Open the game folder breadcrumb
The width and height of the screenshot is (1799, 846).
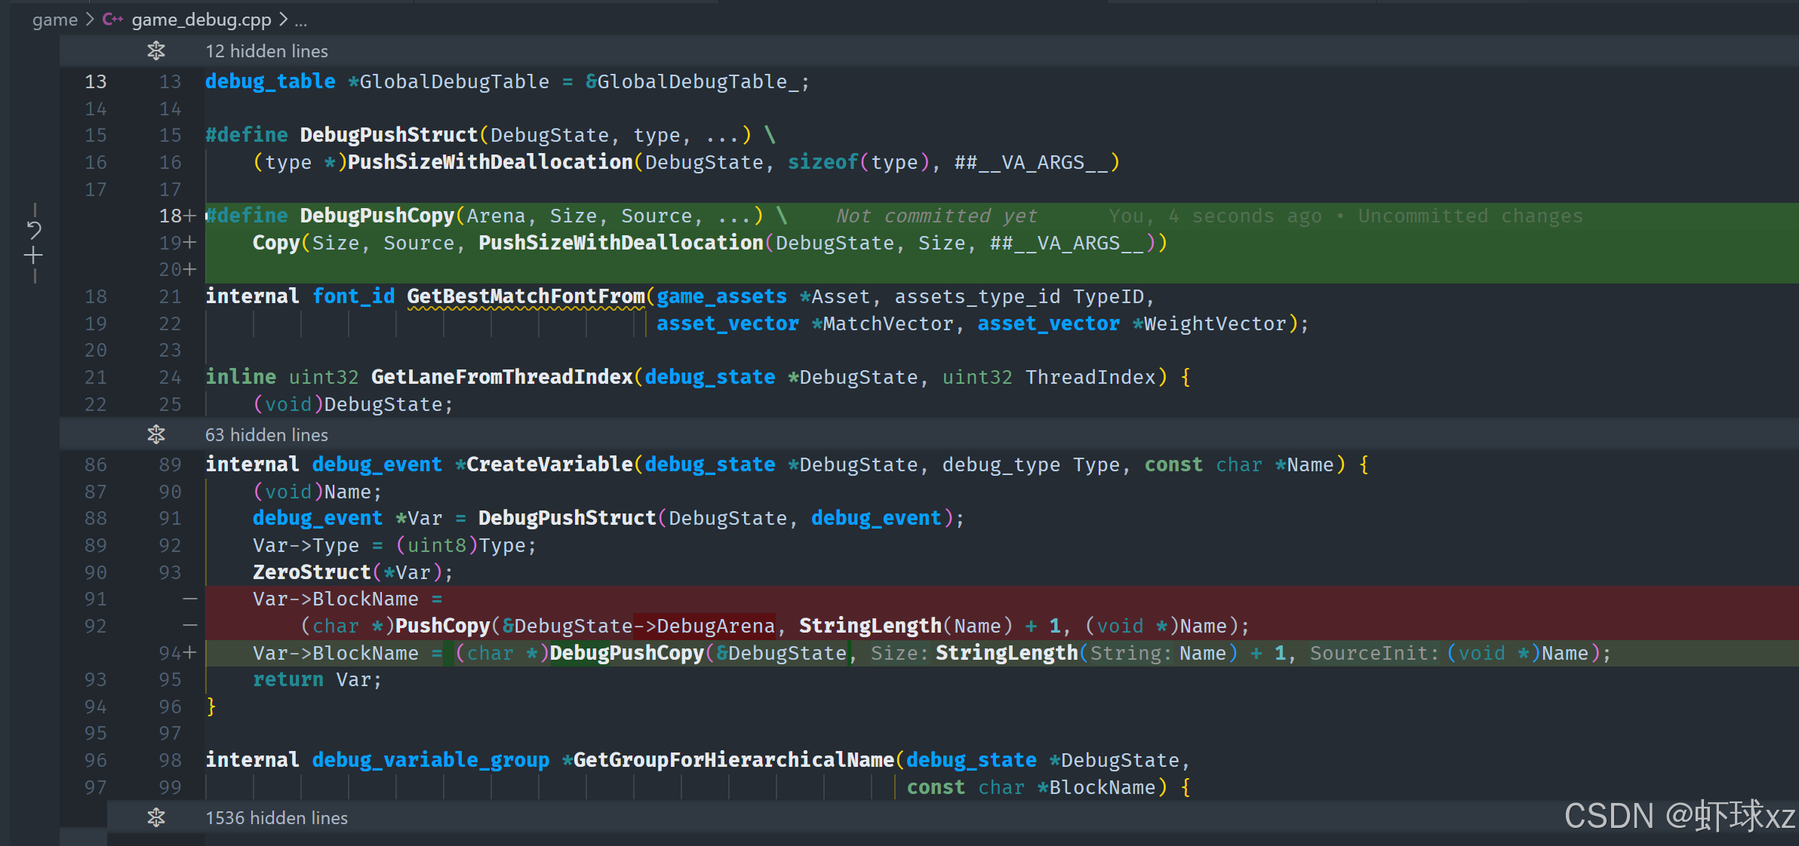coord(54,20)
